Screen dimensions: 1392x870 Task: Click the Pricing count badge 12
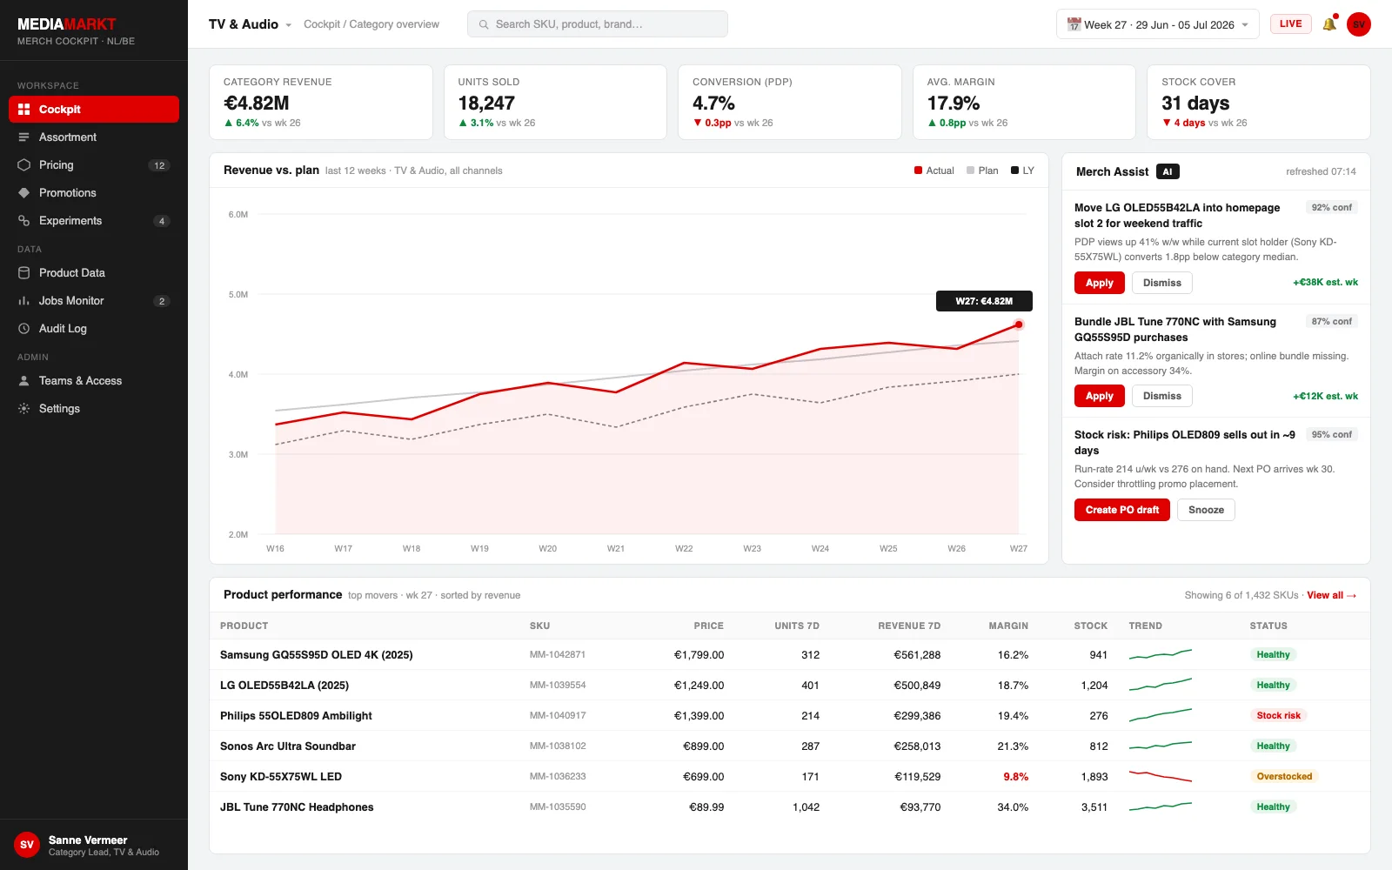159,165
